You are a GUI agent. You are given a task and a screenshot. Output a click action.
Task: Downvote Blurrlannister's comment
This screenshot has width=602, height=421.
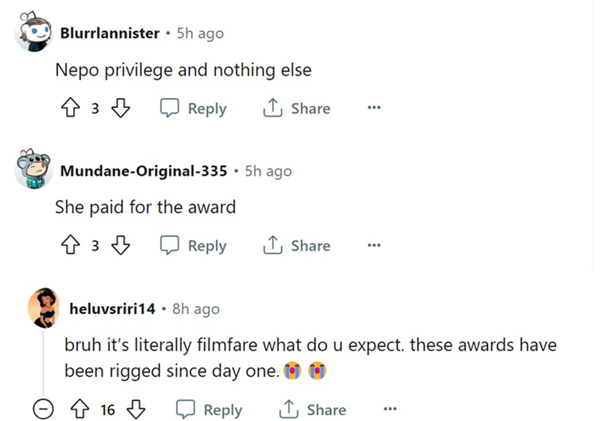[x=120, y=109]
